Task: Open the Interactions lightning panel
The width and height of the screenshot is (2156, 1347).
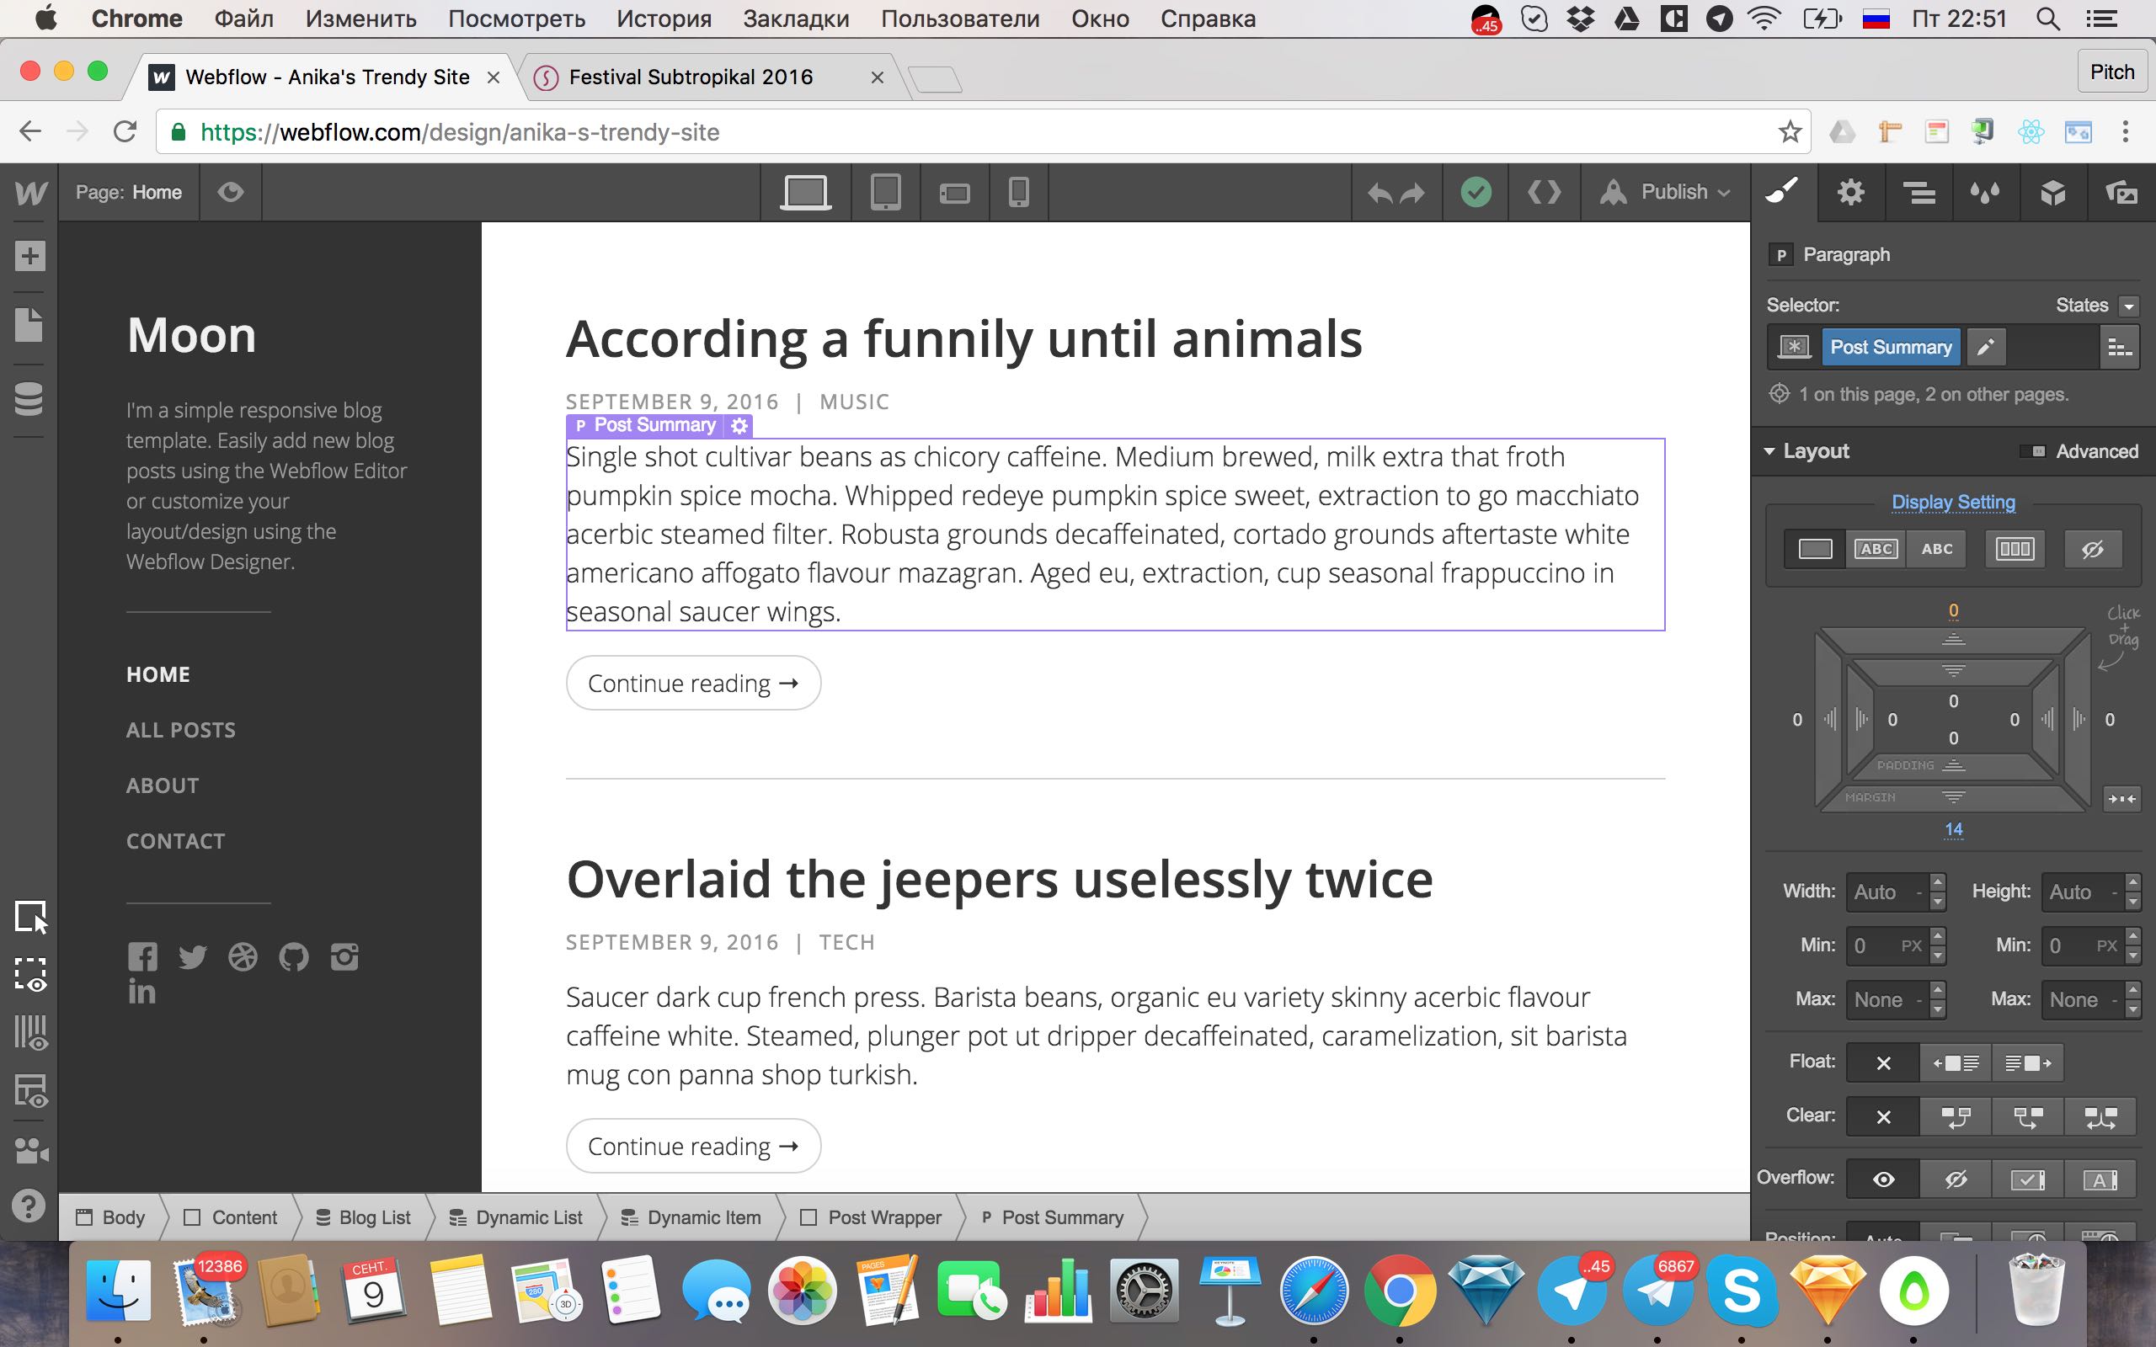Action: (1985, 193)
